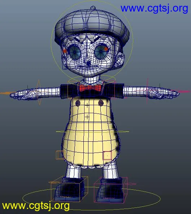Click the left round apron button
Viewport: 191px width, 214px height.
point(78,103)
